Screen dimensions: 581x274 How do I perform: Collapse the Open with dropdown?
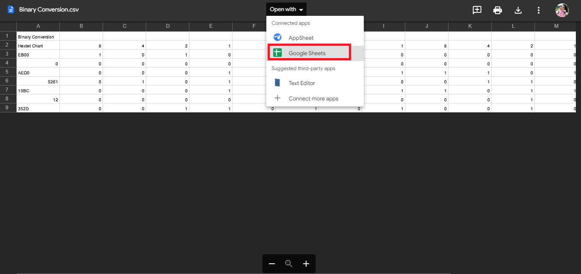coord(286,9)
